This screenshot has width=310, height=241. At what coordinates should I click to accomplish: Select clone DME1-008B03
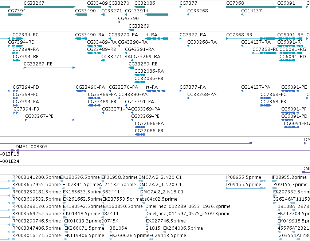31,147
